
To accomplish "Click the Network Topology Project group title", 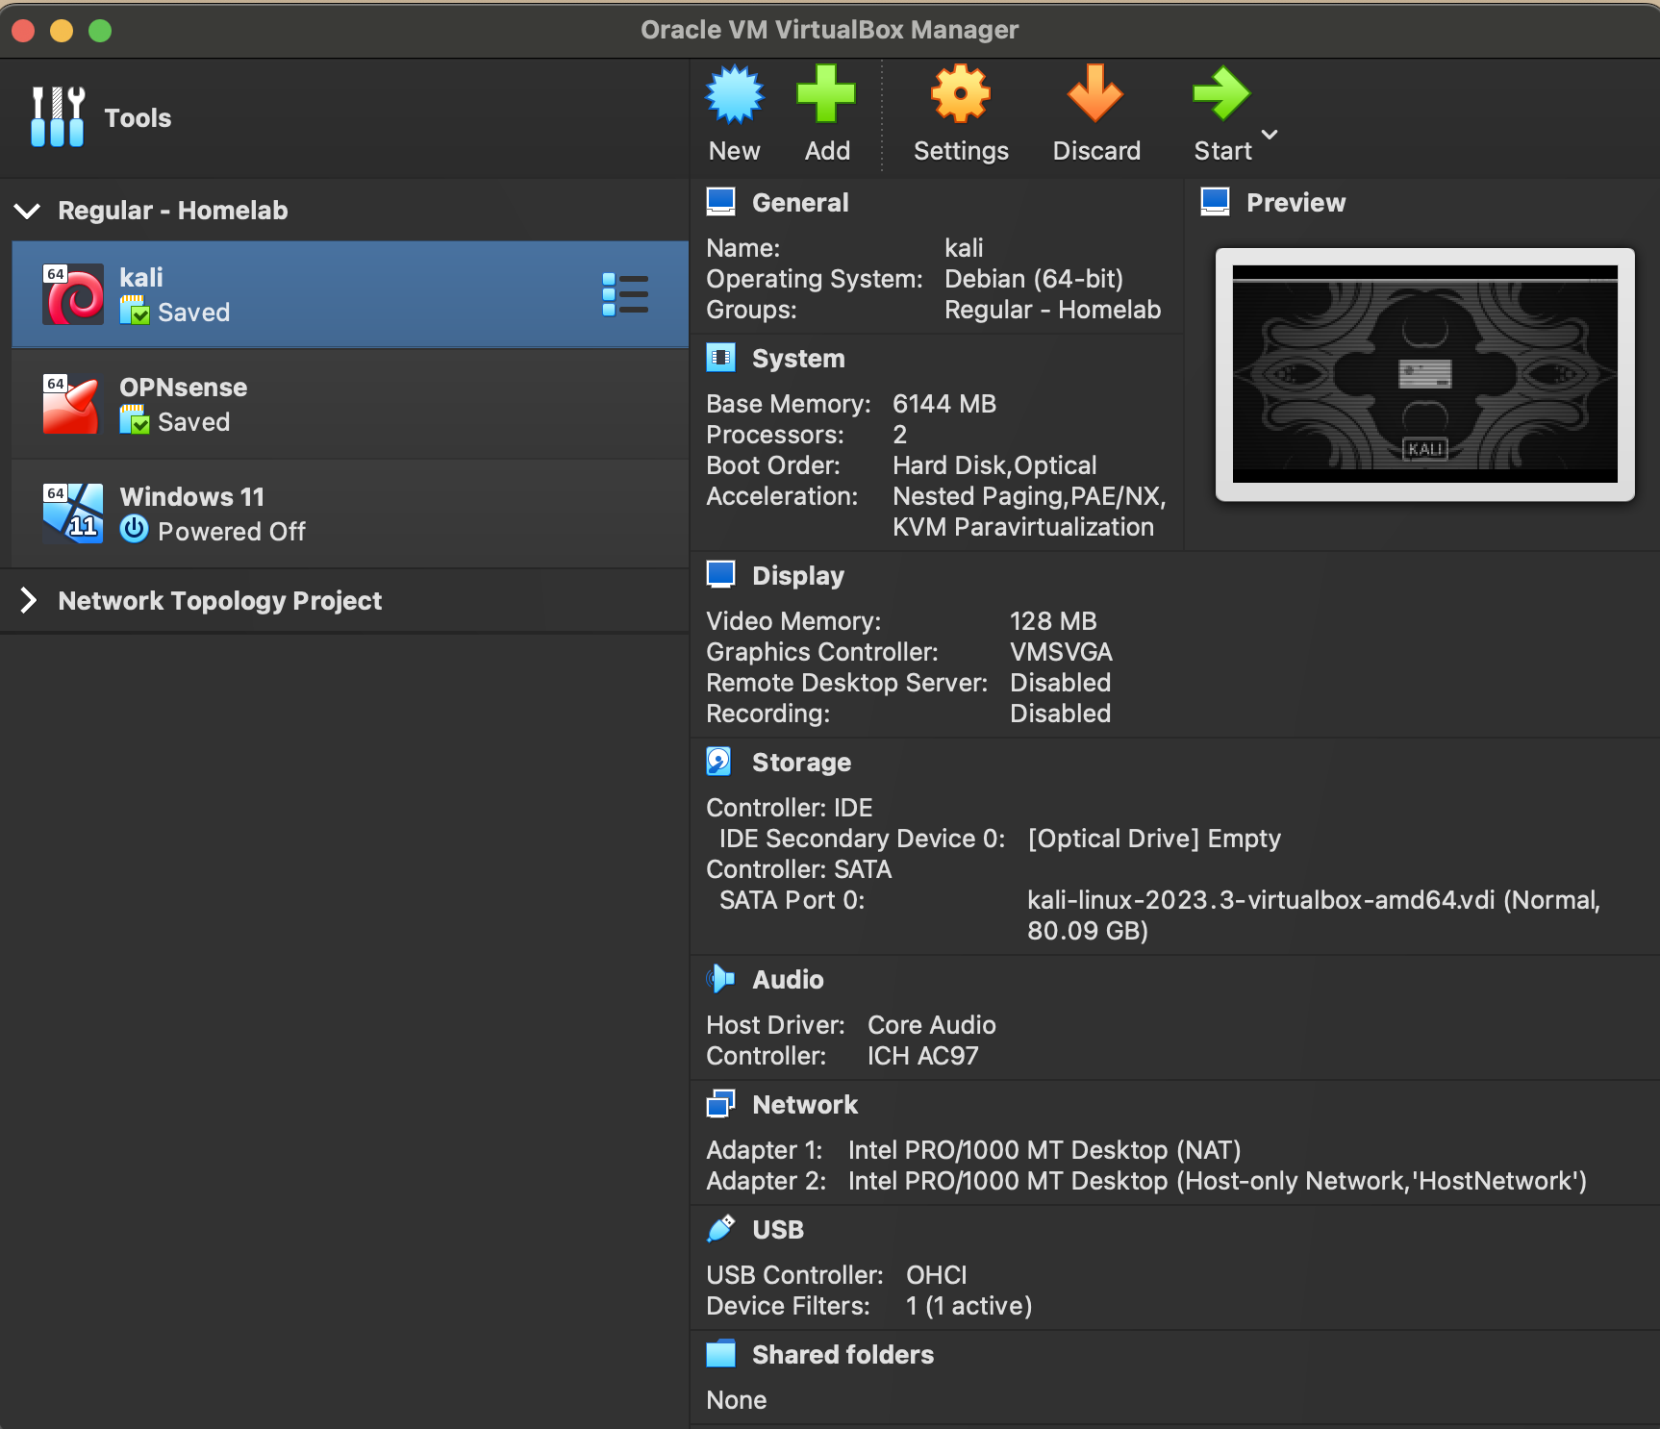I will [x=220, y=601].
